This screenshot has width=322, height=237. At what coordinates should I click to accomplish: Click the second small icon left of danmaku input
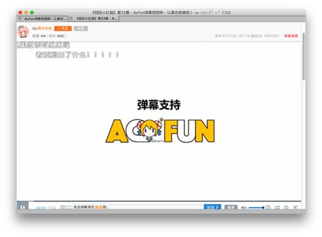coord(68,207)
